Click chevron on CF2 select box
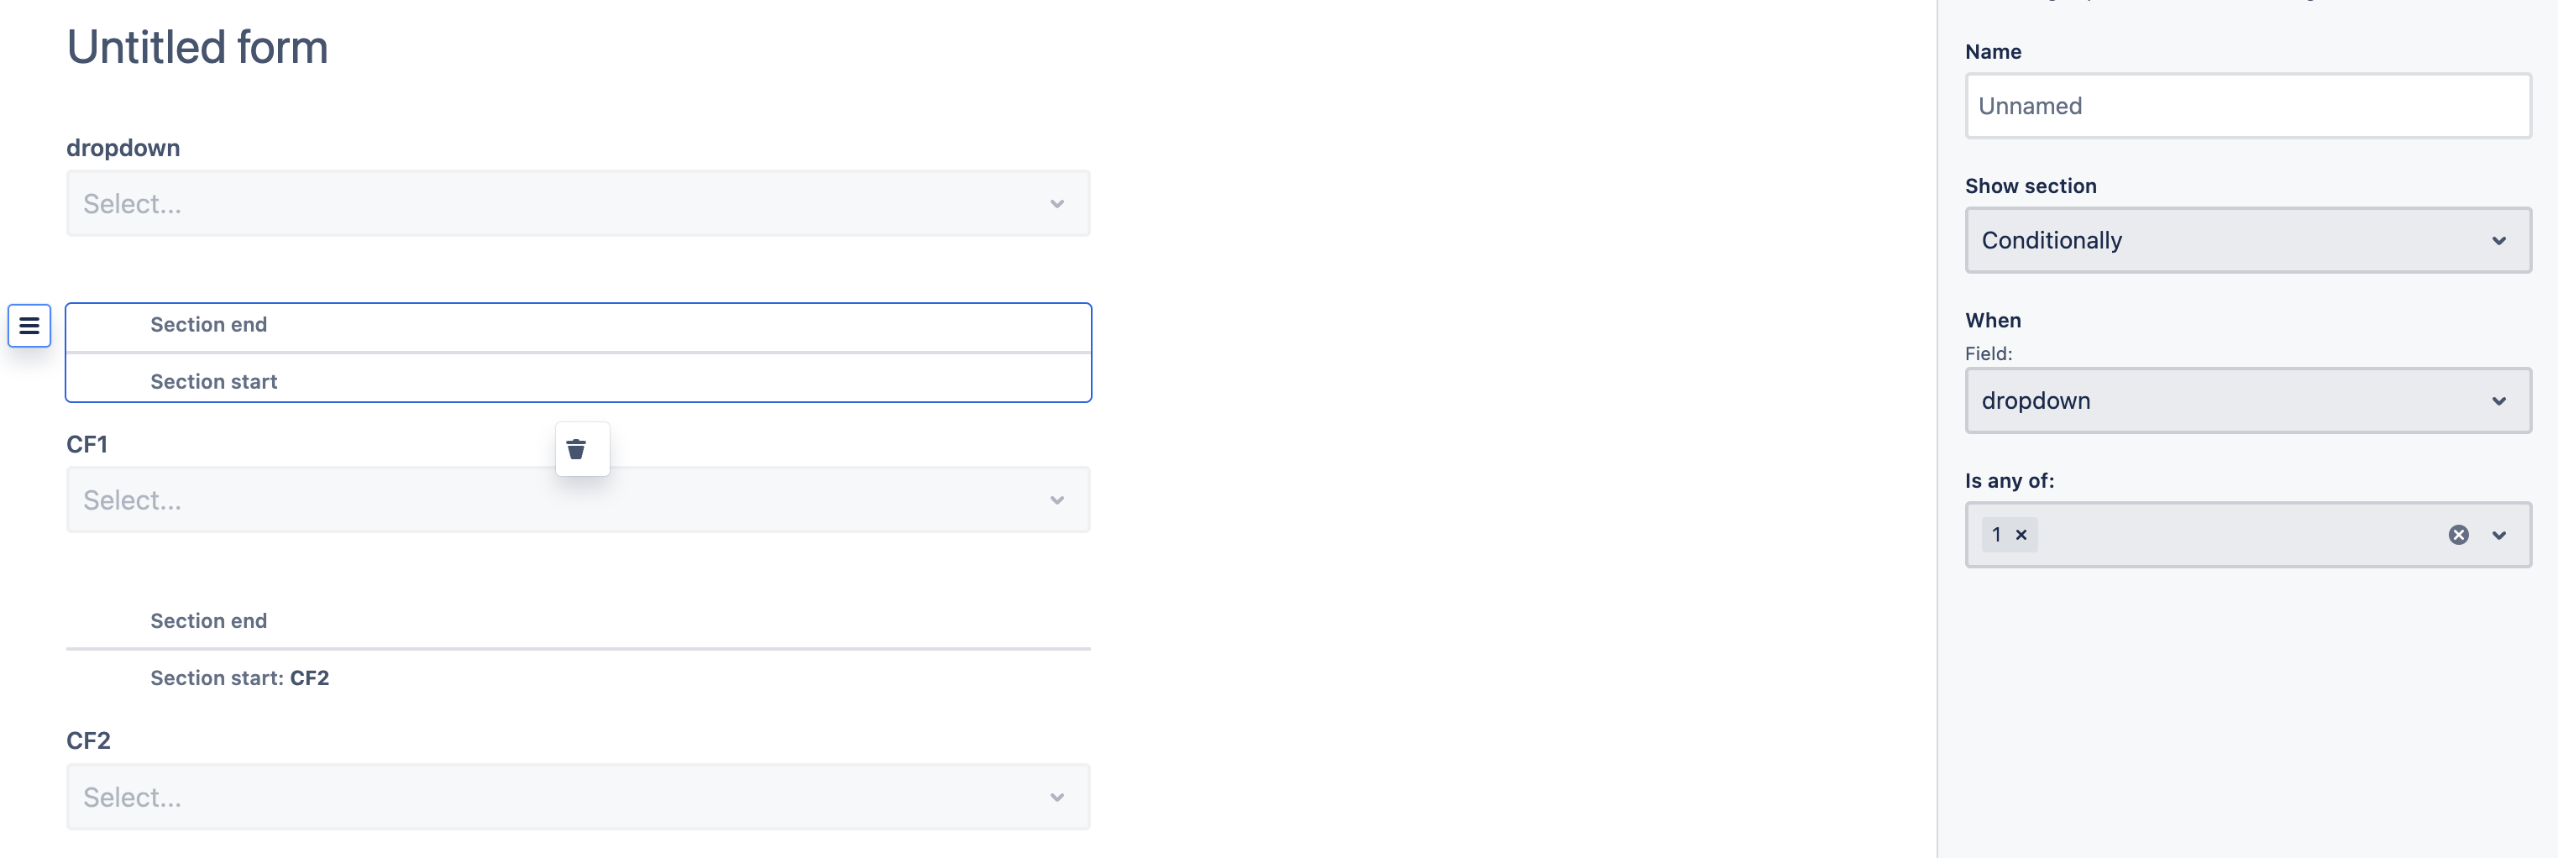This screenshot has width=2558, height=858. 1056,798
